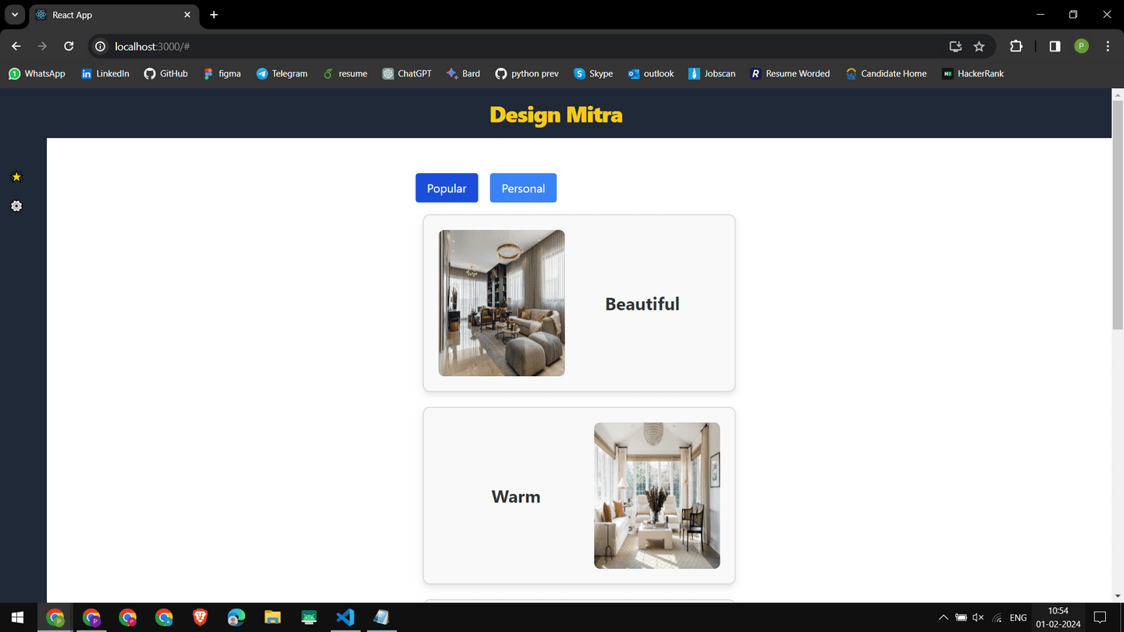Click the battery status tray icon
Image resolution: width=1124 pixels, height=632 pixels.
point(961,617)
